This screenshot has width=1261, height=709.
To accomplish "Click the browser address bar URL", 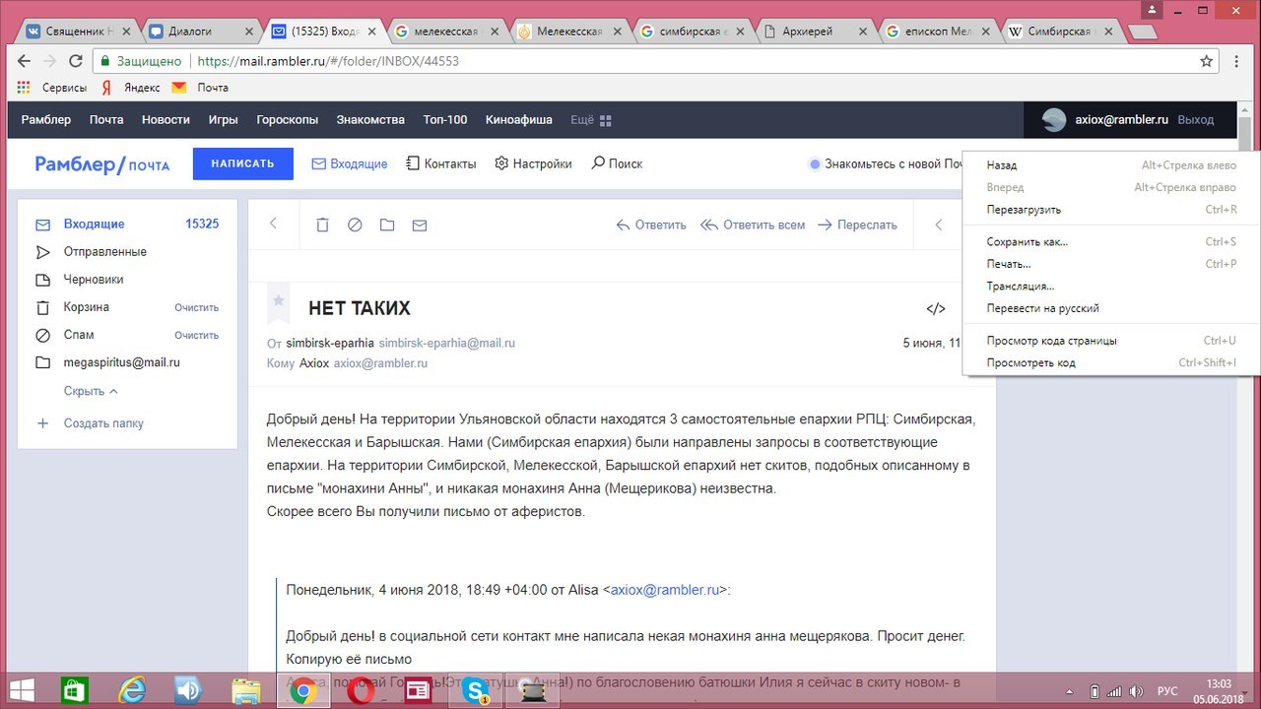I will (327, 61).
